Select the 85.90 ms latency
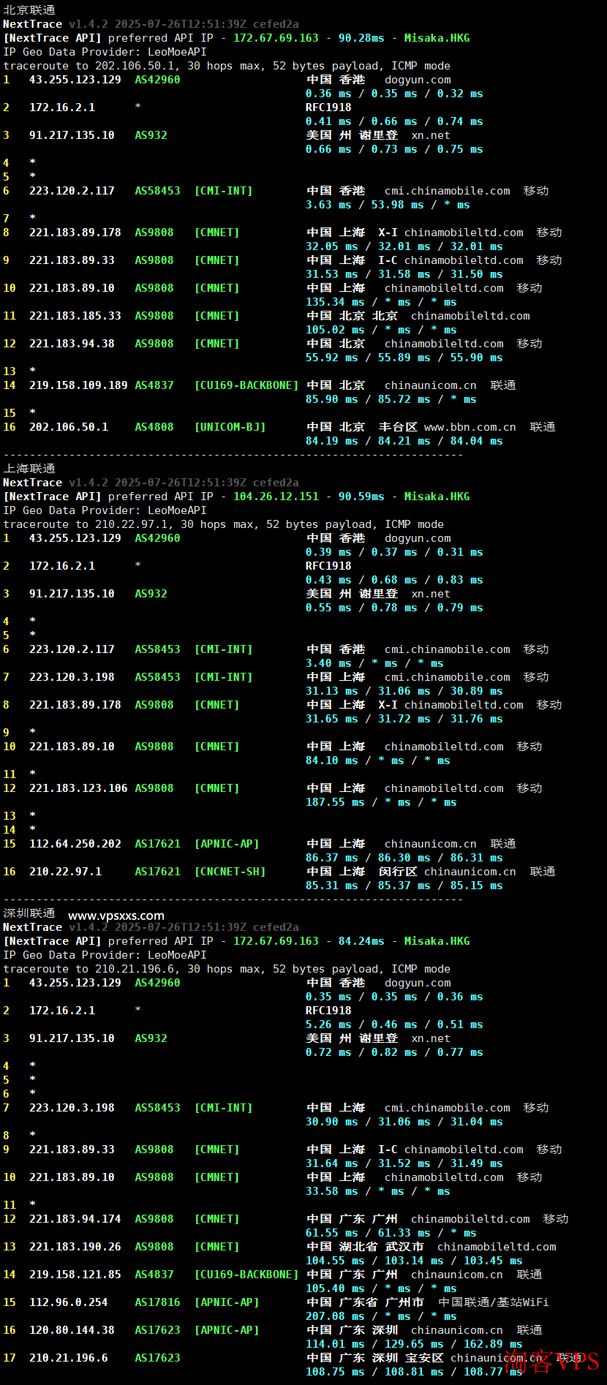 [x=332, y=399]
